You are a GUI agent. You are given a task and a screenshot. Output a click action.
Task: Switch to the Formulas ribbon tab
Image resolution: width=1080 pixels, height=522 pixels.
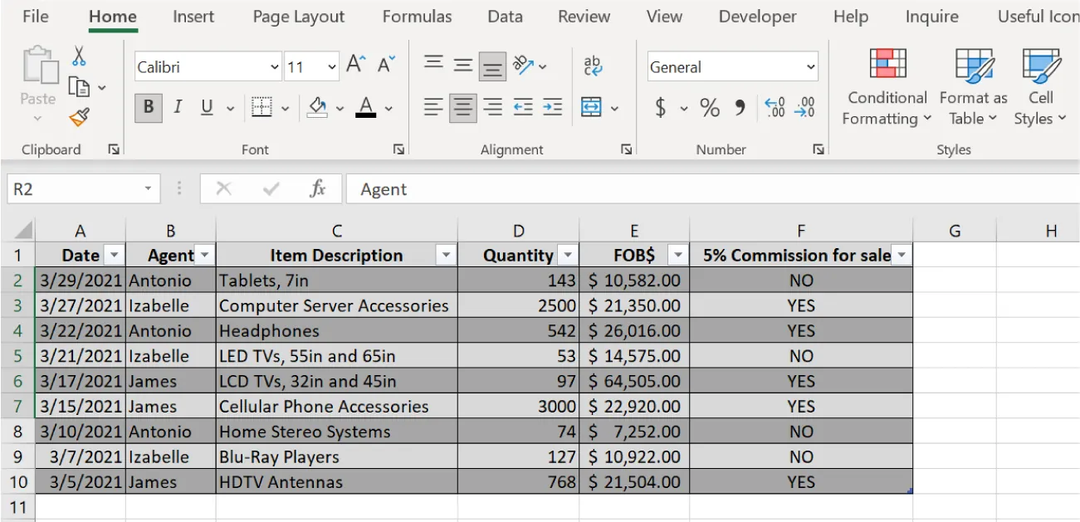pos(417,17)
